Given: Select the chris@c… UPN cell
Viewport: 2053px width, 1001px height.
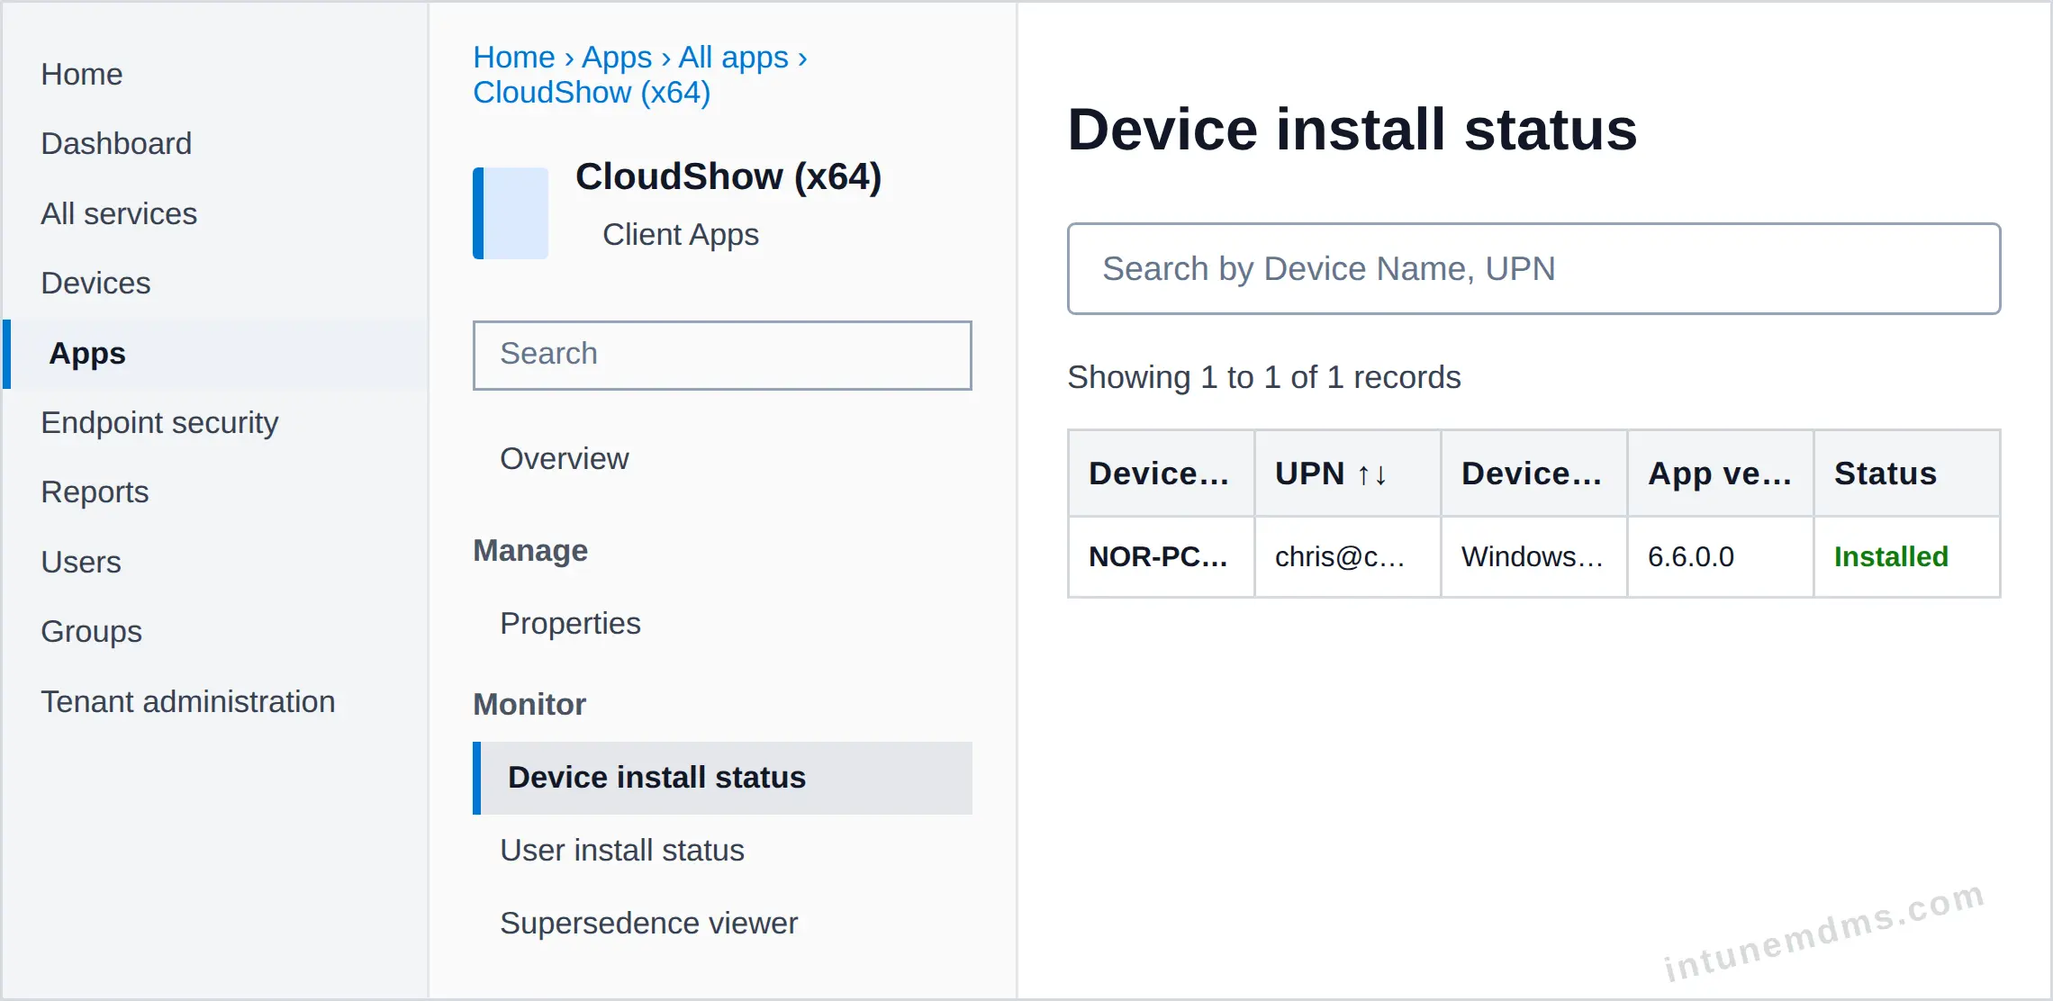Looking at the screenshot, I should pyautogui.click(x=1348, y=556).
